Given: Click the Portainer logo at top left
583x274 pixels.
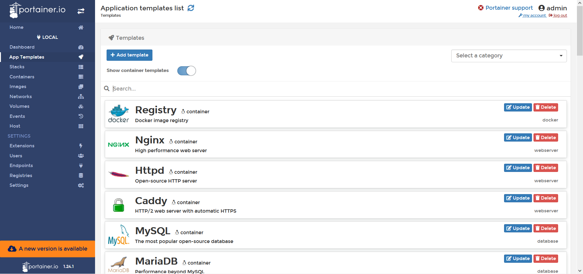Looking at the screenshot, I should 37,10.
